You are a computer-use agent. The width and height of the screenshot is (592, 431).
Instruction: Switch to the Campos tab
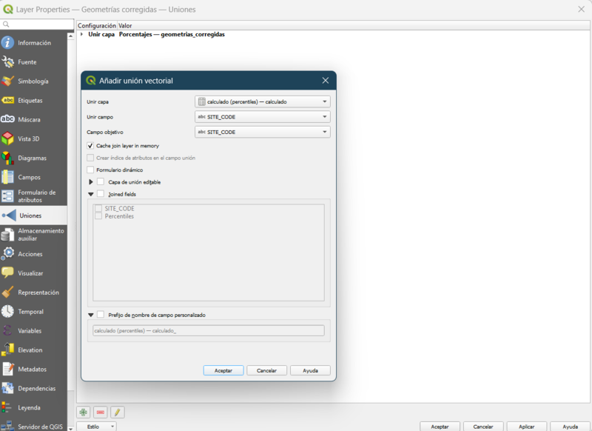point(29,178)
